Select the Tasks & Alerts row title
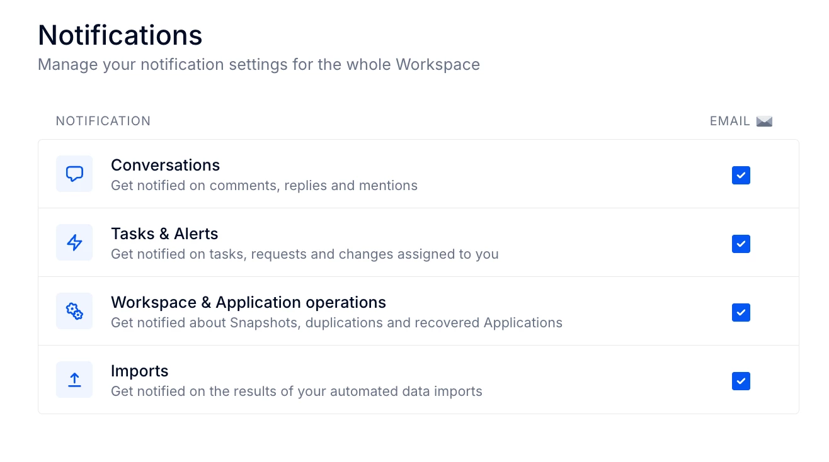Image resolution: width=829 pixels, height=462 pixels. click(x=164, y=234)
